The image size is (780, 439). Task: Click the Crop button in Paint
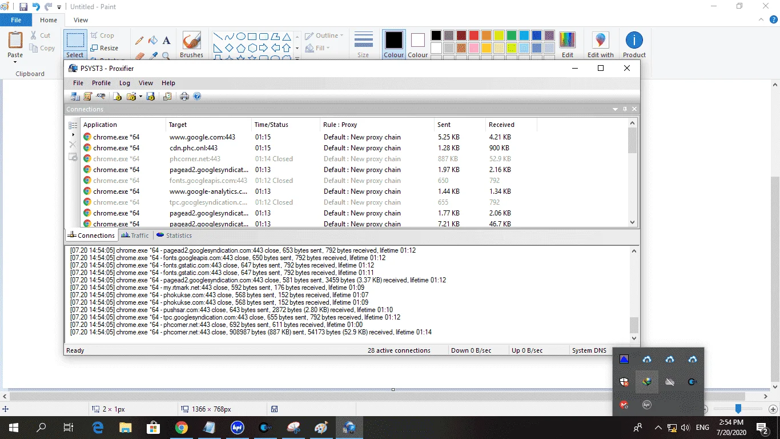(x=103, y=35)
